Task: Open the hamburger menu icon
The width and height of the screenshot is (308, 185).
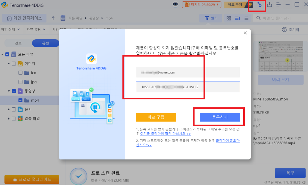Action: tap(278, 4)
